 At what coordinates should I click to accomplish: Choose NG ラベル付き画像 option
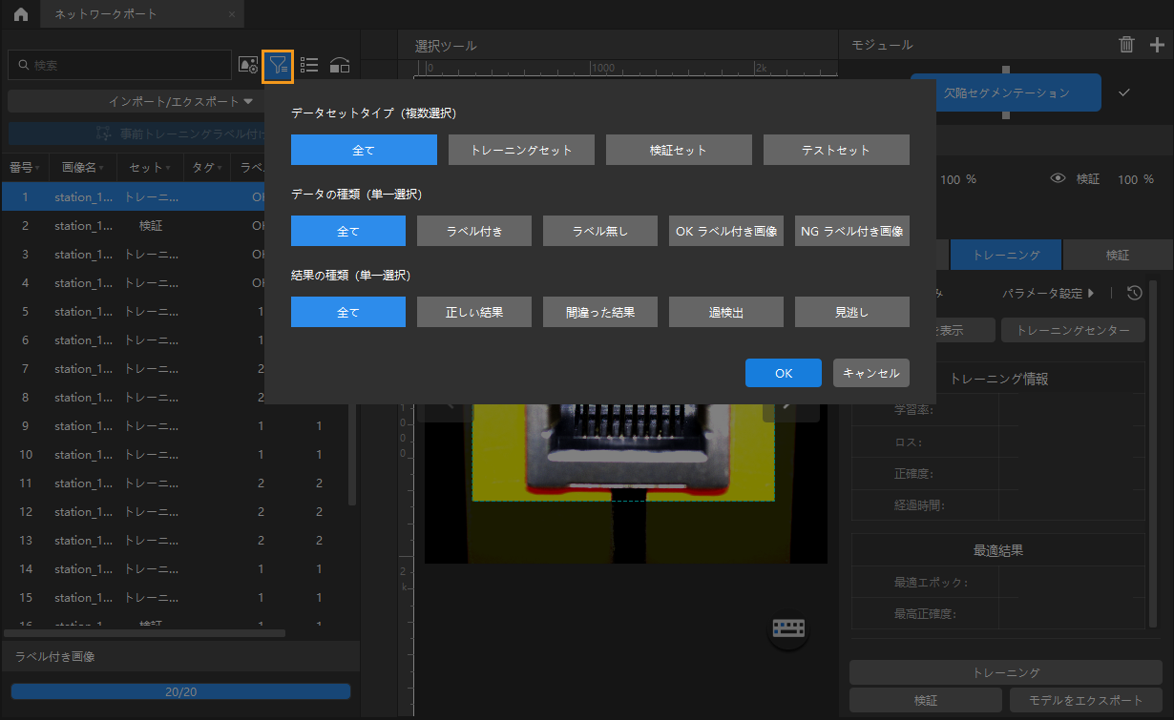coord(852,231)
